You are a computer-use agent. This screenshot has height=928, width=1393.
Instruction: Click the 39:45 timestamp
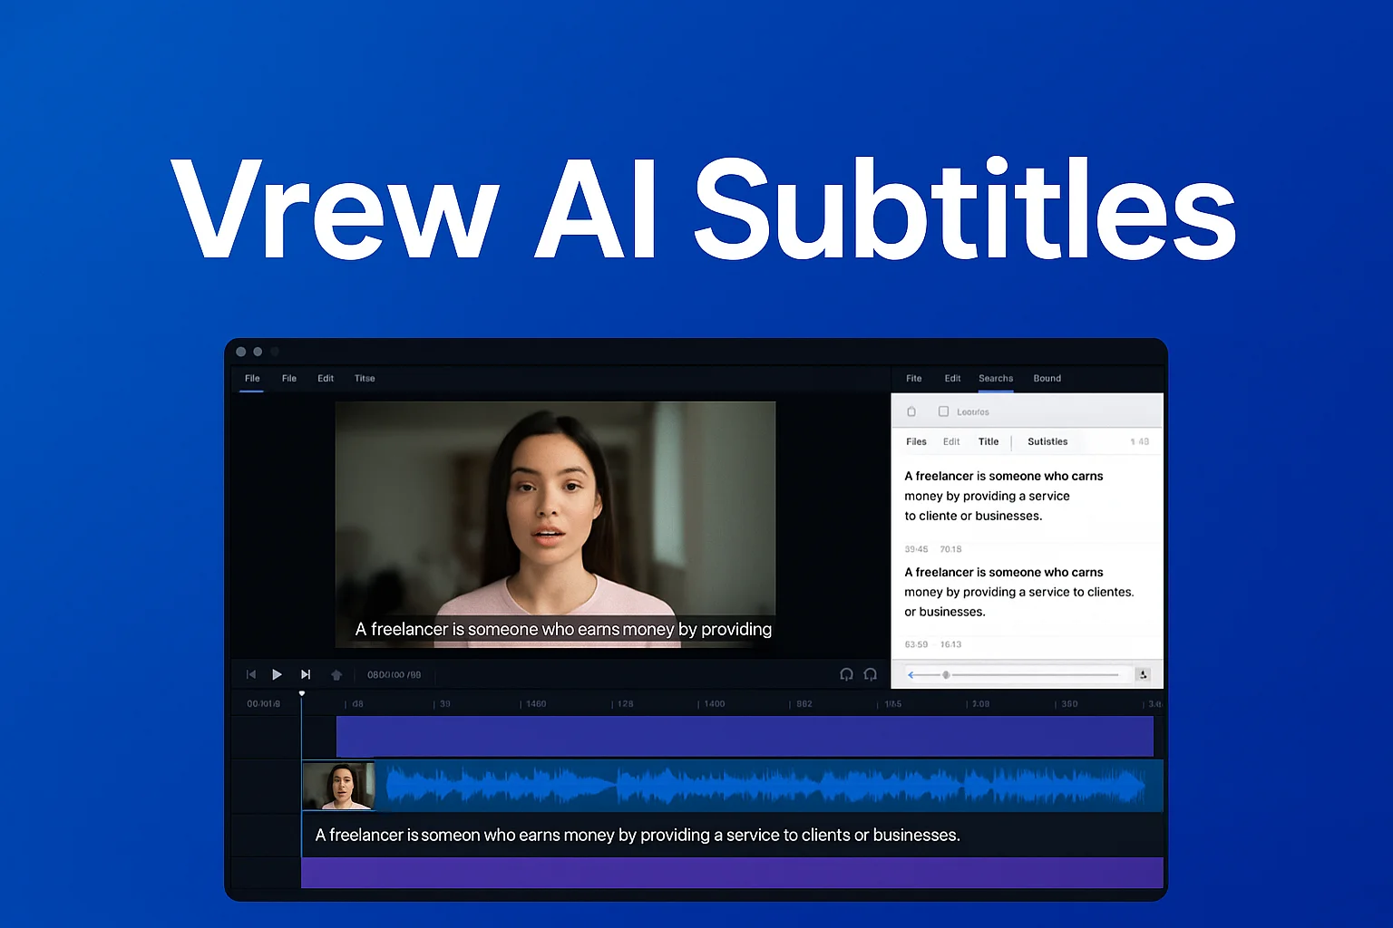(916, 549)
